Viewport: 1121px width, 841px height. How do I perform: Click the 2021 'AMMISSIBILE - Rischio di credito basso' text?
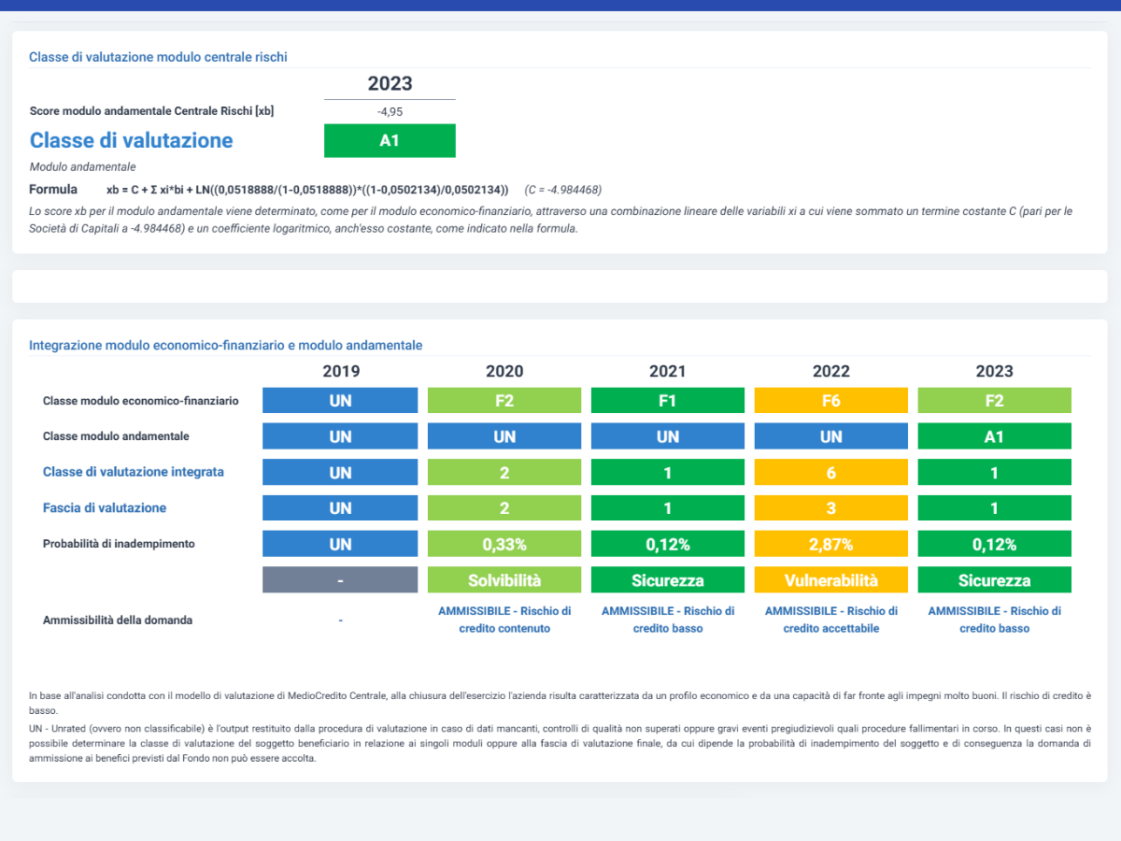click(x=668, y=620)
